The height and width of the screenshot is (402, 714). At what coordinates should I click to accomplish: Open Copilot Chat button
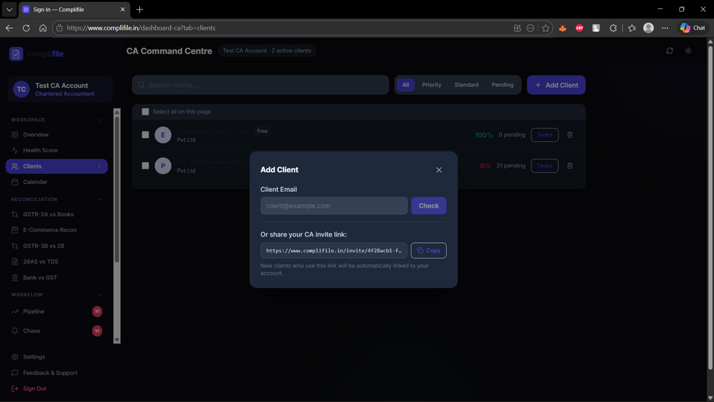693,28
